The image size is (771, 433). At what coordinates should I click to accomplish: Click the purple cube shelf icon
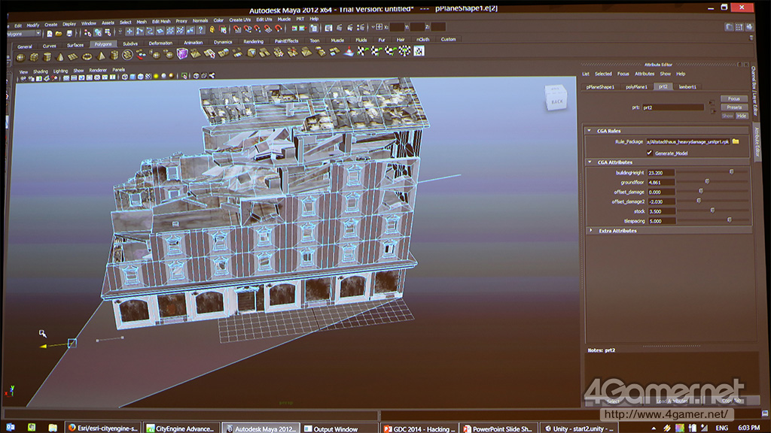(182, 53)
